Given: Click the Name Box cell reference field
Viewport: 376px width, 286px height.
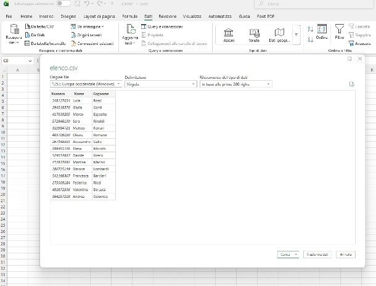Looking at the screenshot, I should pos(14,61).
